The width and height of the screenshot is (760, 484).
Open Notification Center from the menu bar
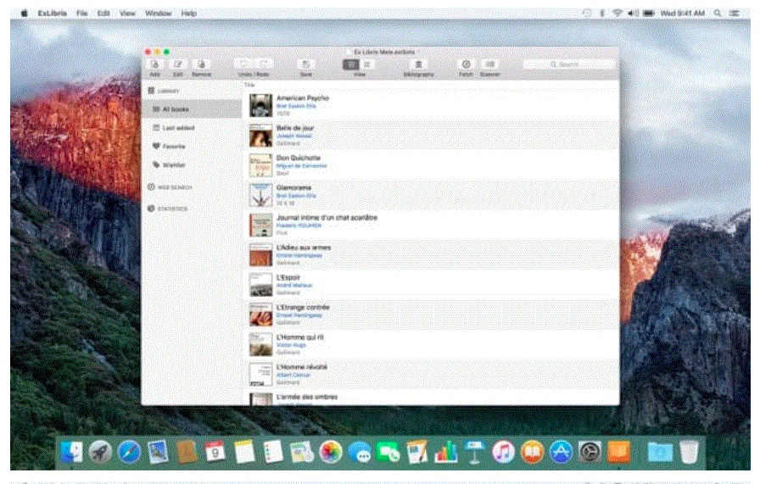tap(735, 13)
